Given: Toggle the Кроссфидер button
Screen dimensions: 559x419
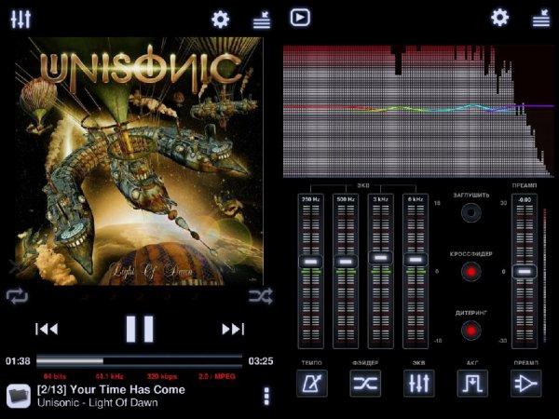Looking at the screenshot, I should pos(470,272).
